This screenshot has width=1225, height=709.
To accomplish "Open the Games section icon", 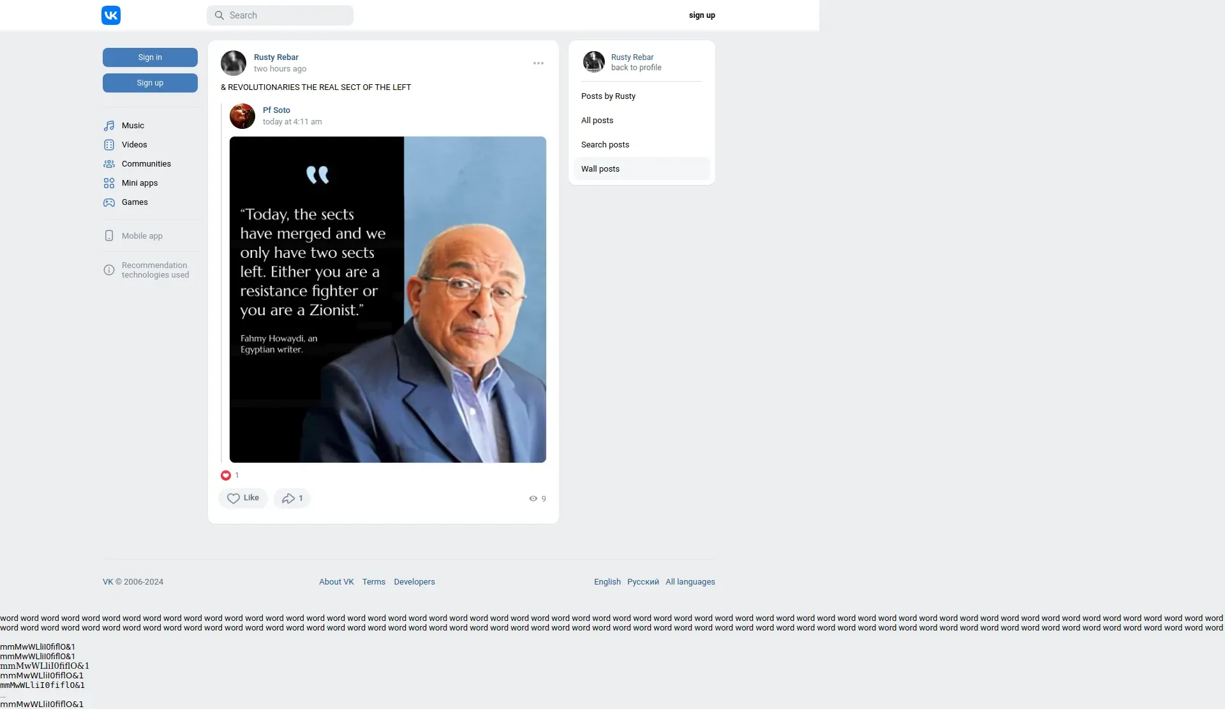I will click(x=109, y=202).
